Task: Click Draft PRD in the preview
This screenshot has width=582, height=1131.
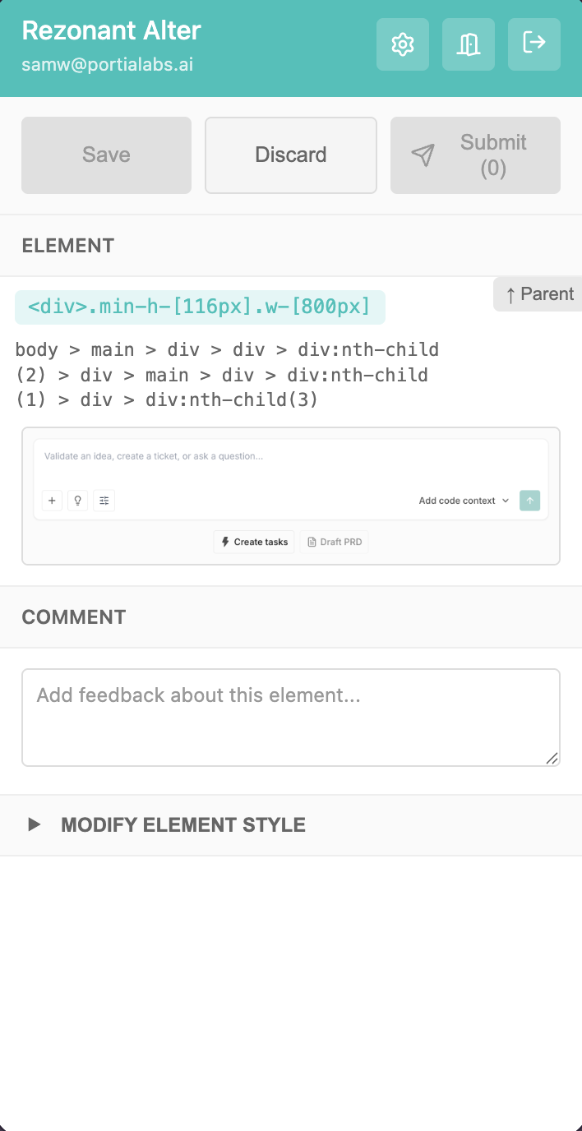Action: pos(335,542)
